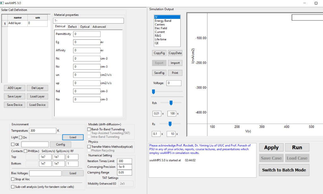Enable sub-cell analysis for tandem cells
Image resolution: width=323 pixels, height=194 pixels.
(x=13, y=186)
